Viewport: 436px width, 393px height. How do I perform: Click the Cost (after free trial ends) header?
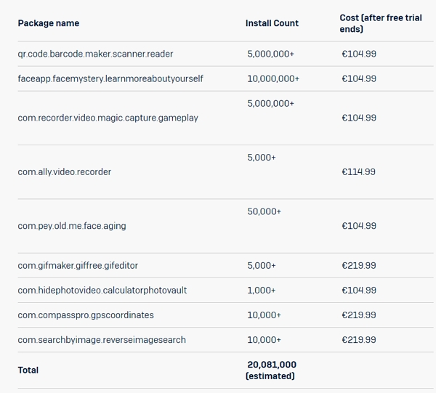(x=381, y=23)
